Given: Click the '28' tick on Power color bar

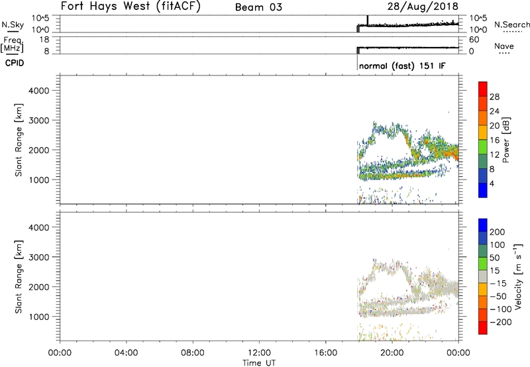Looking at the screenshot, I should click(x=494, y=97).
